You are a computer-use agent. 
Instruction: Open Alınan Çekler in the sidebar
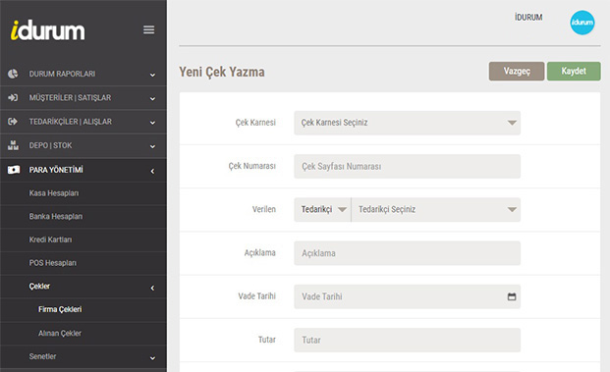pos(60,333)
